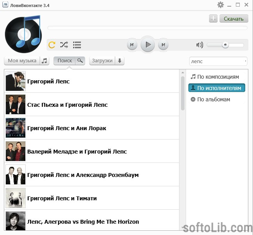Click the Григорий Лепс artist thumbnail
This screenshot has width=253, height=235.
[16, 81]
